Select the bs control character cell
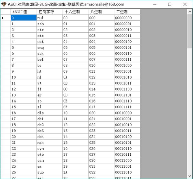 [49, 65]
